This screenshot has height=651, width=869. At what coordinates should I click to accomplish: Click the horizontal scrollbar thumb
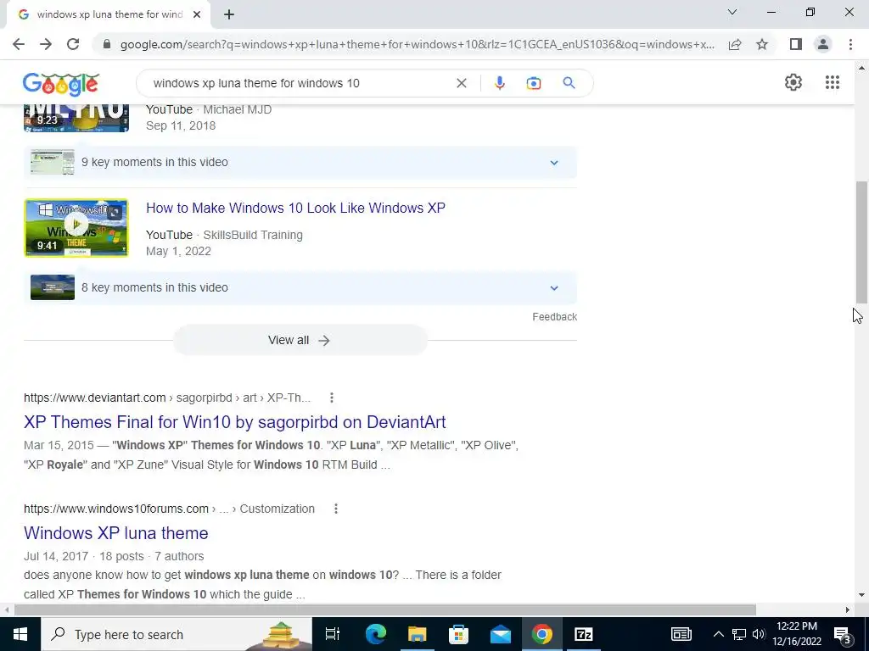click(x=384, y=609)
